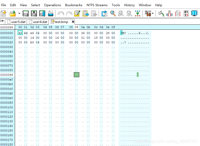This screenshot has width=200, height=146.
Task: Select byte 18 in row 0000010
Action: point(96,38)
